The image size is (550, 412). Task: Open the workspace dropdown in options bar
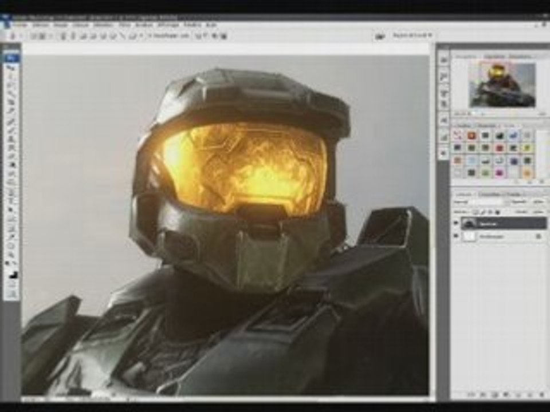(412, 35)
